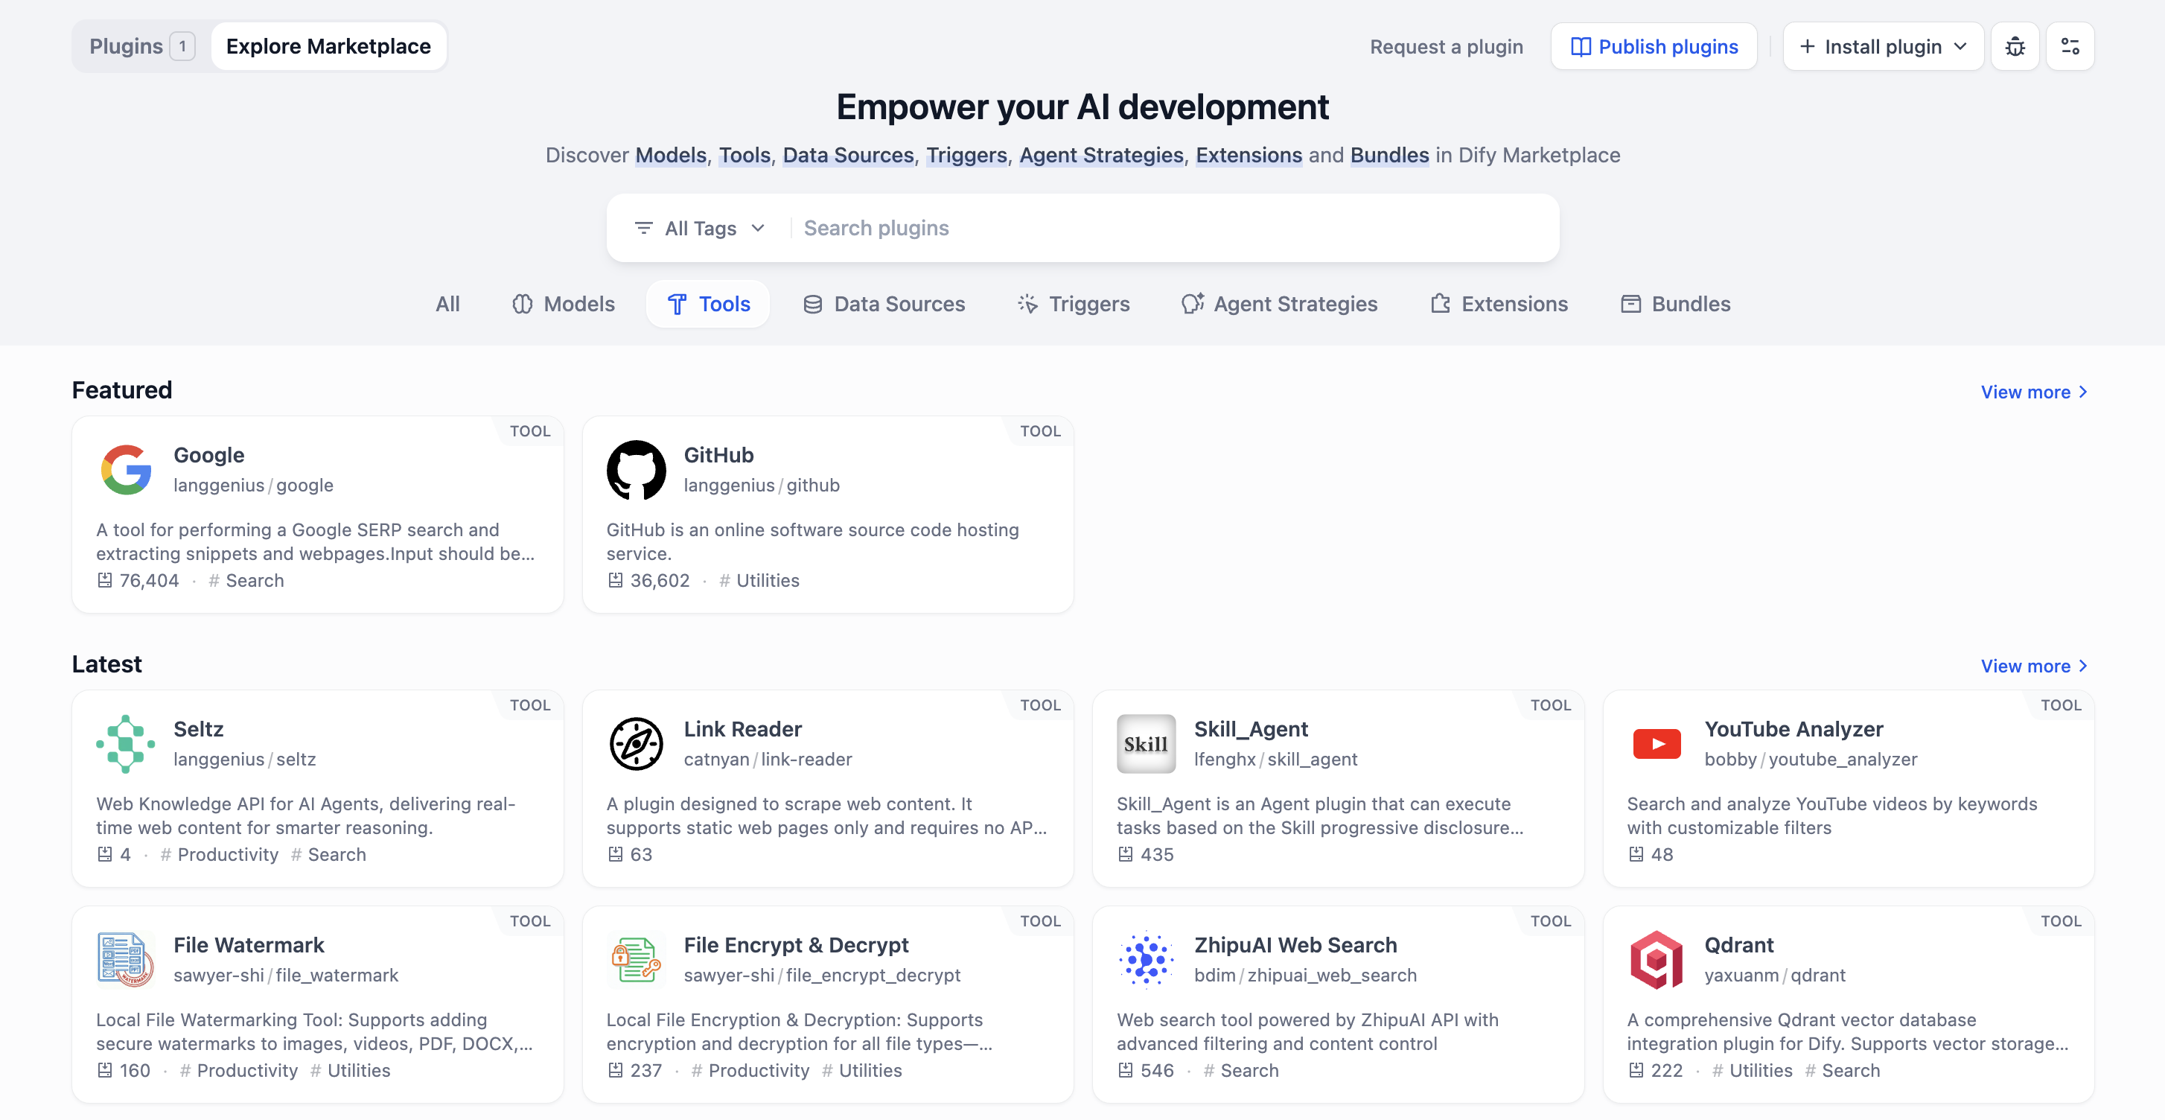Screen dimensions: 2165x1120
Task: Click the Qdrant logo icon
Action: tap(1656, 959)
